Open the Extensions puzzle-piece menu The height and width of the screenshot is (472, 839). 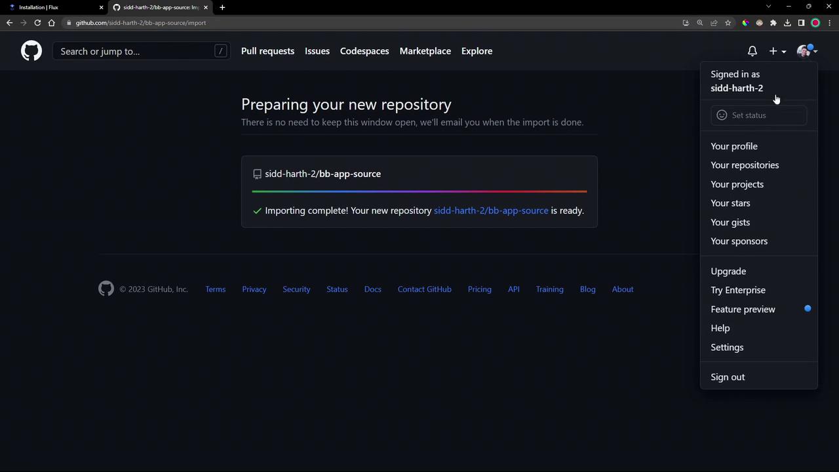[x=773, y=23]
